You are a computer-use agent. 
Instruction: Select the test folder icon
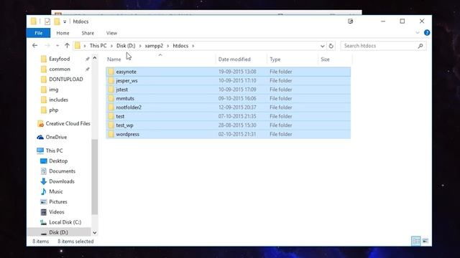tap(111, 116)
